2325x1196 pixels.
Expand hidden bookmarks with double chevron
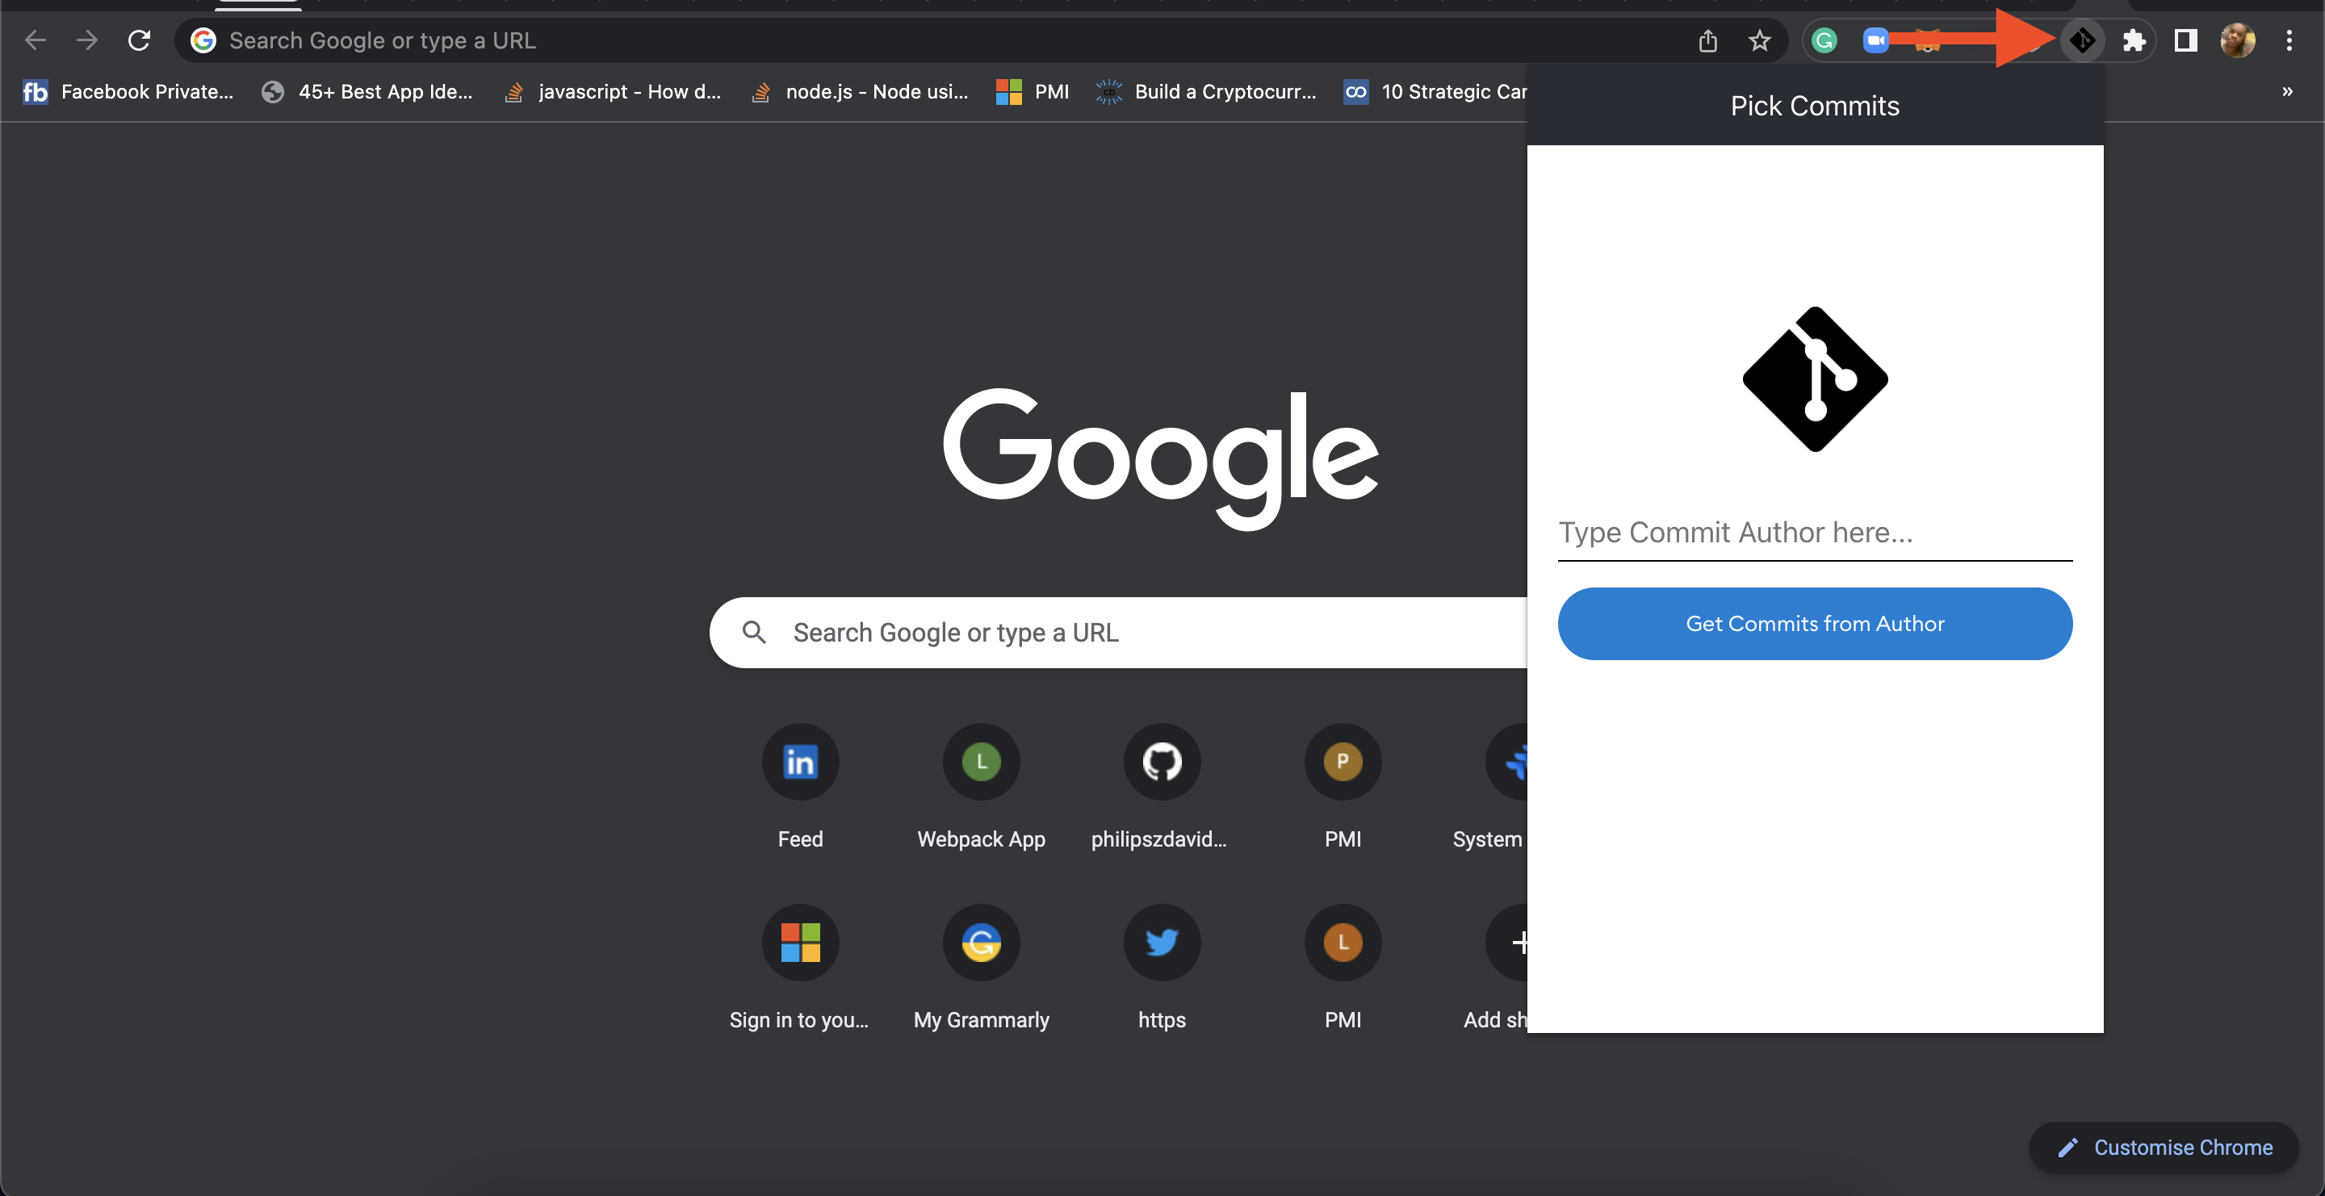tap(2286, 92)
